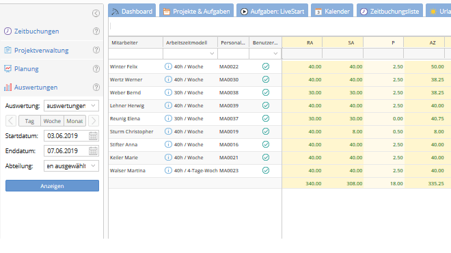Click the 40h / 4-Tage-Woche model text
This screenshot has height=253, width=451.
tap(195, 170)
